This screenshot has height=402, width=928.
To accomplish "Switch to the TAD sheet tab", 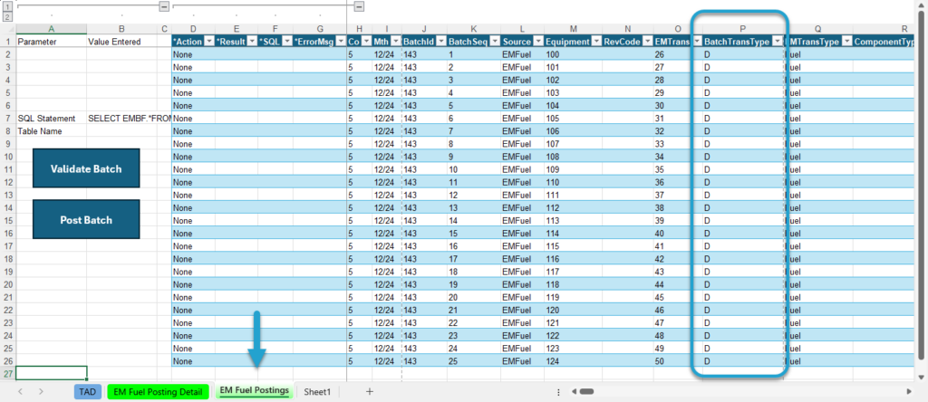I will [88, 391].
